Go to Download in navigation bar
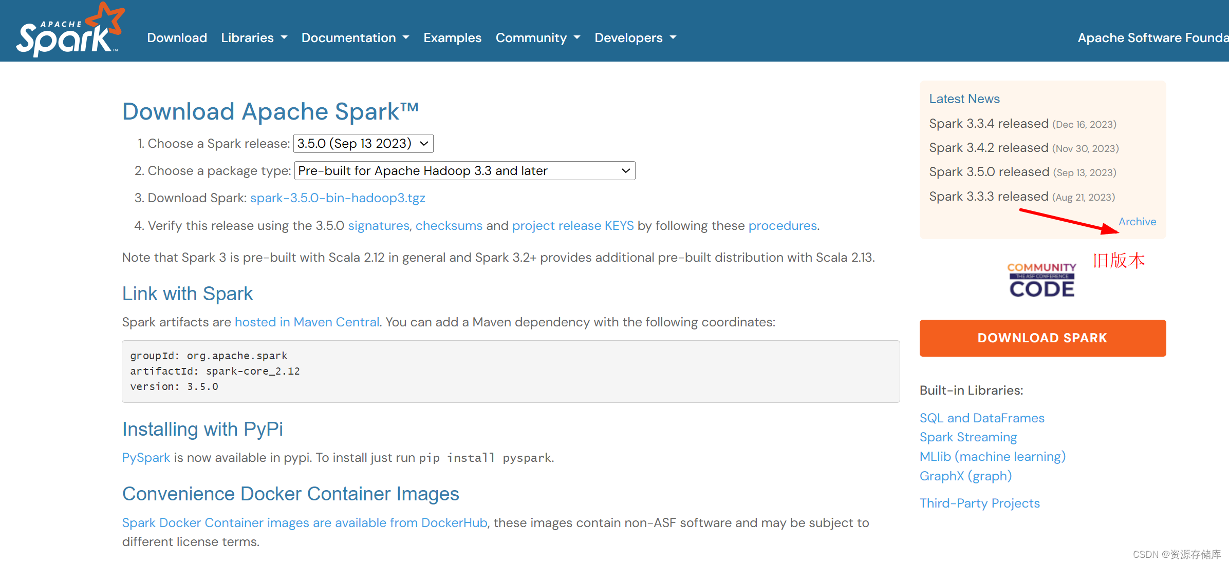The width and height of the screenshot is (1229, 564). (177, 38)
